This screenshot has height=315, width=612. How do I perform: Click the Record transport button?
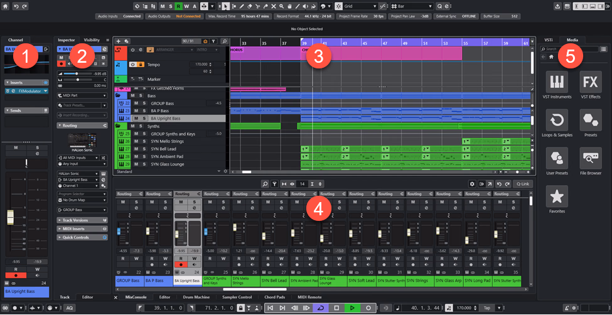[368, 308]
